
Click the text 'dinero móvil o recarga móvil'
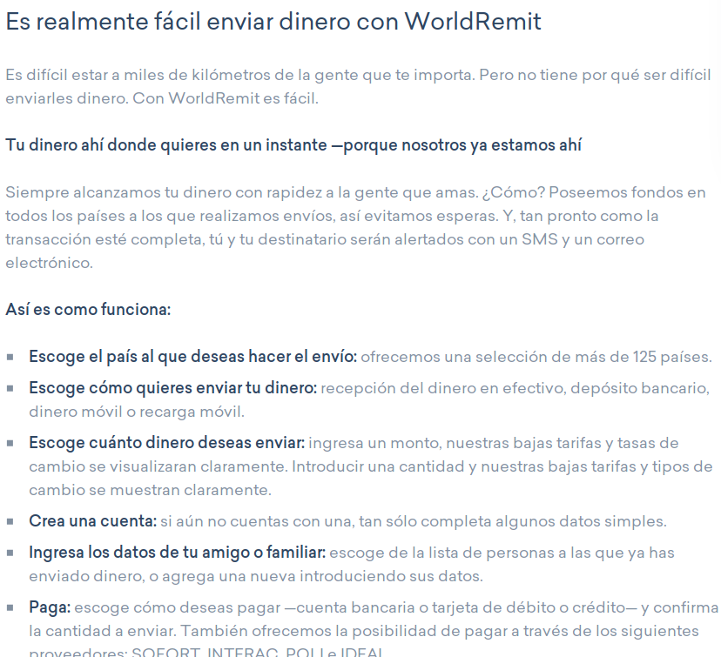pos(137,412)
